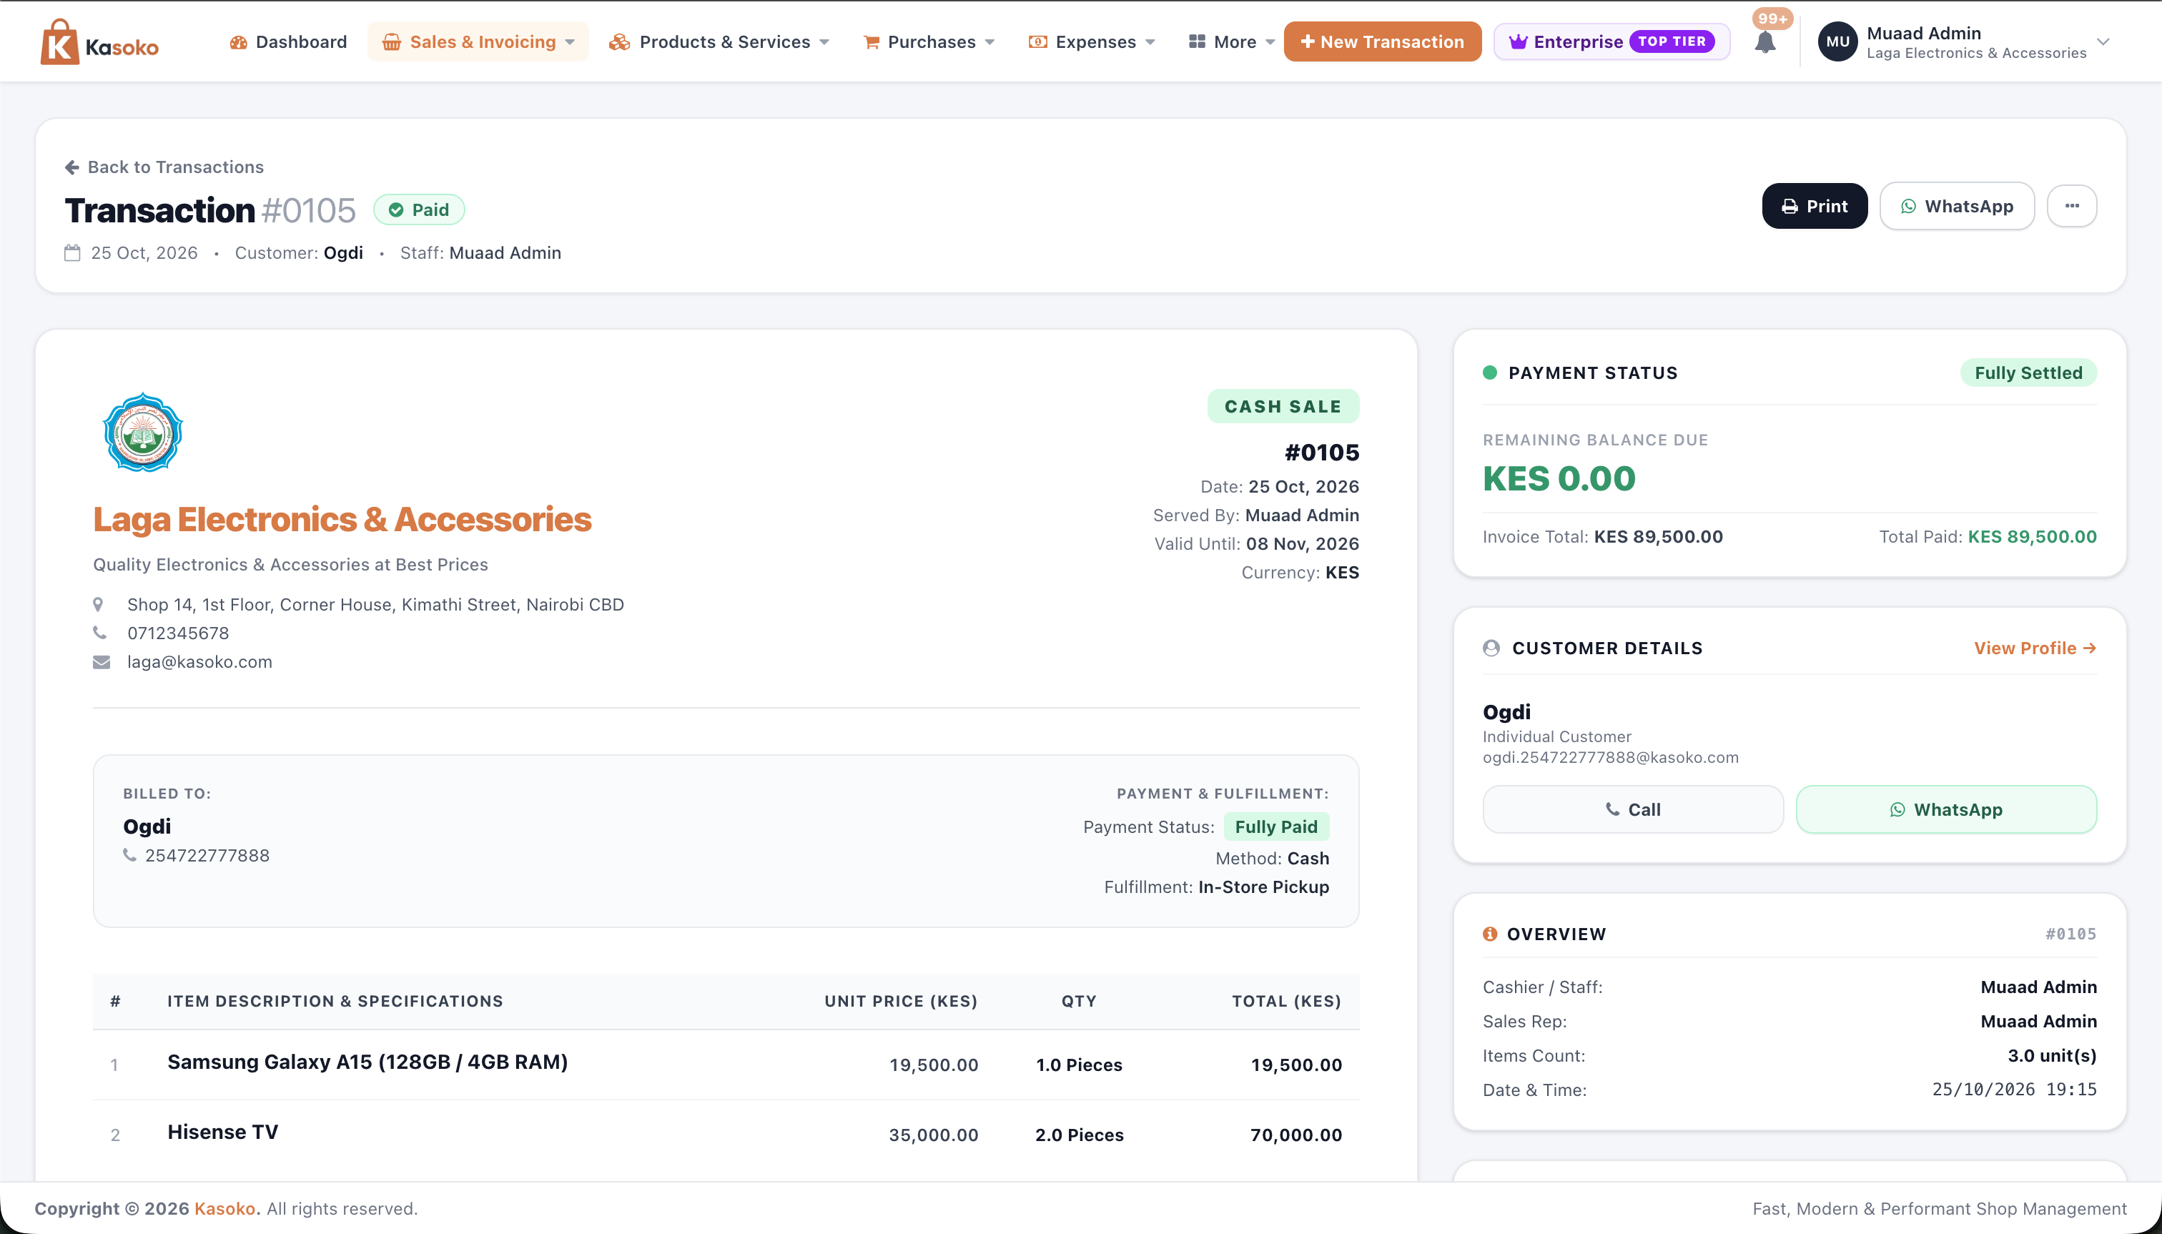Viewport: 2162px width, 1234px height.
Task: Expand the user account chevron
Action: pyautogui.click(x=2103, y=41)
